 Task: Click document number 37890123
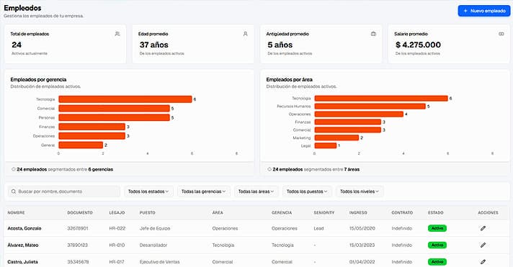click(x=78, y=245)
